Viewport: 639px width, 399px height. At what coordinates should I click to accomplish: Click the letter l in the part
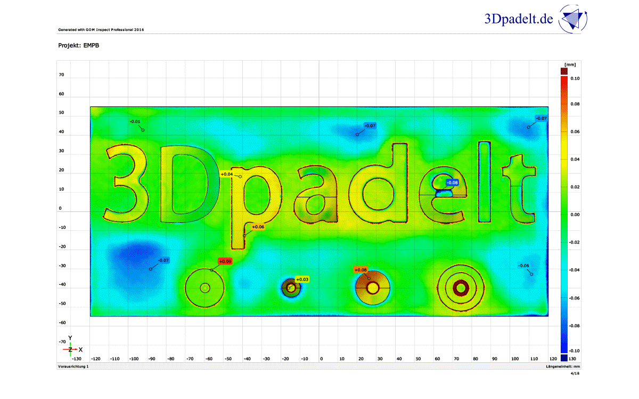(x=485, y=181)
